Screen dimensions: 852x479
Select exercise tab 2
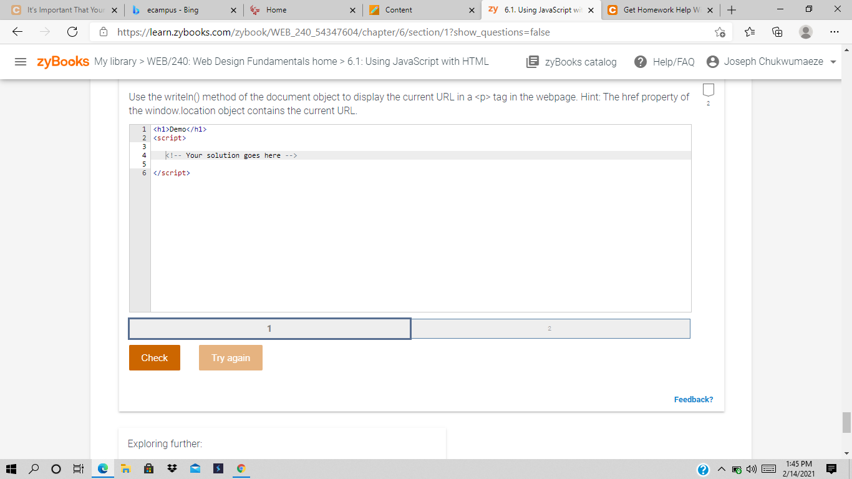click(551, 328)
